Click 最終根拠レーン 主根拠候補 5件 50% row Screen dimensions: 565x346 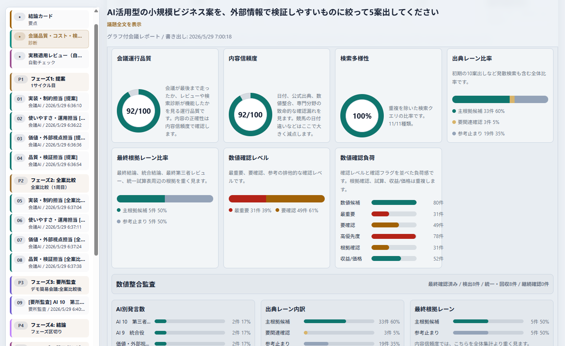tap(482, 321)
